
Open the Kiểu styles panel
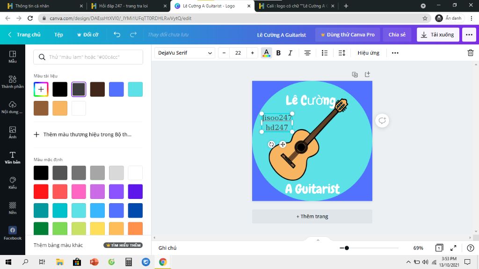13,183
